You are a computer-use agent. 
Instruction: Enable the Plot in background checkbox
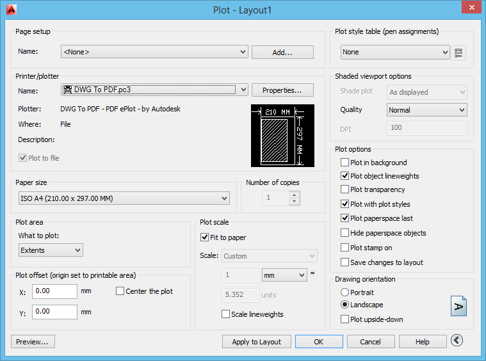(346, 163)
